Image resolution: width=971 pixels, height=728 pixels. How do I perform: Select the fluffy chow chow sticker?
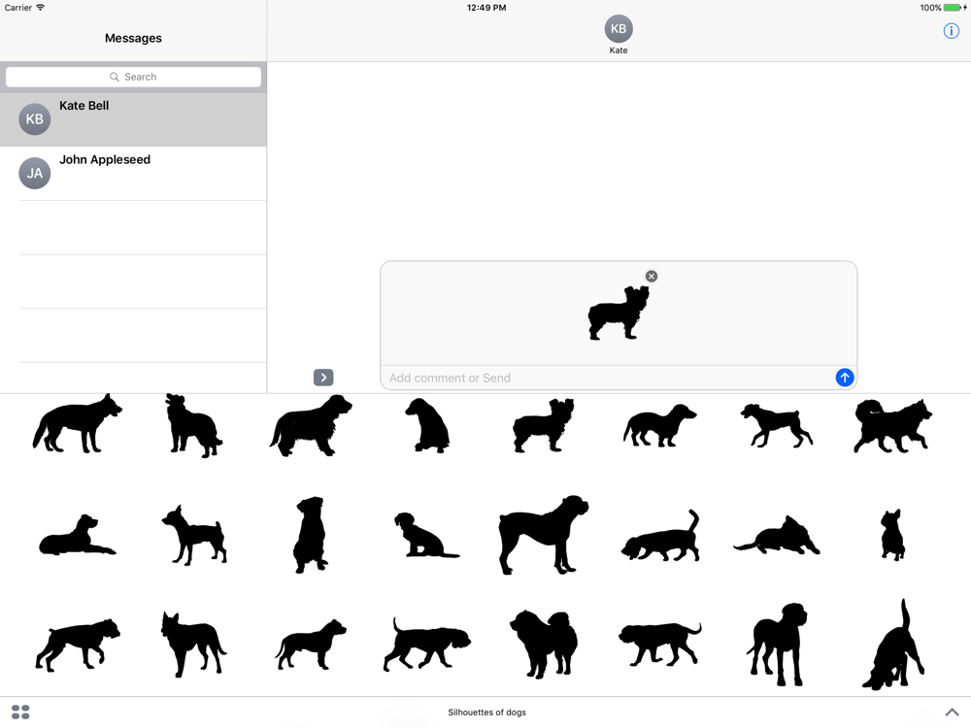pyautogui.click(x=544, y=645)
